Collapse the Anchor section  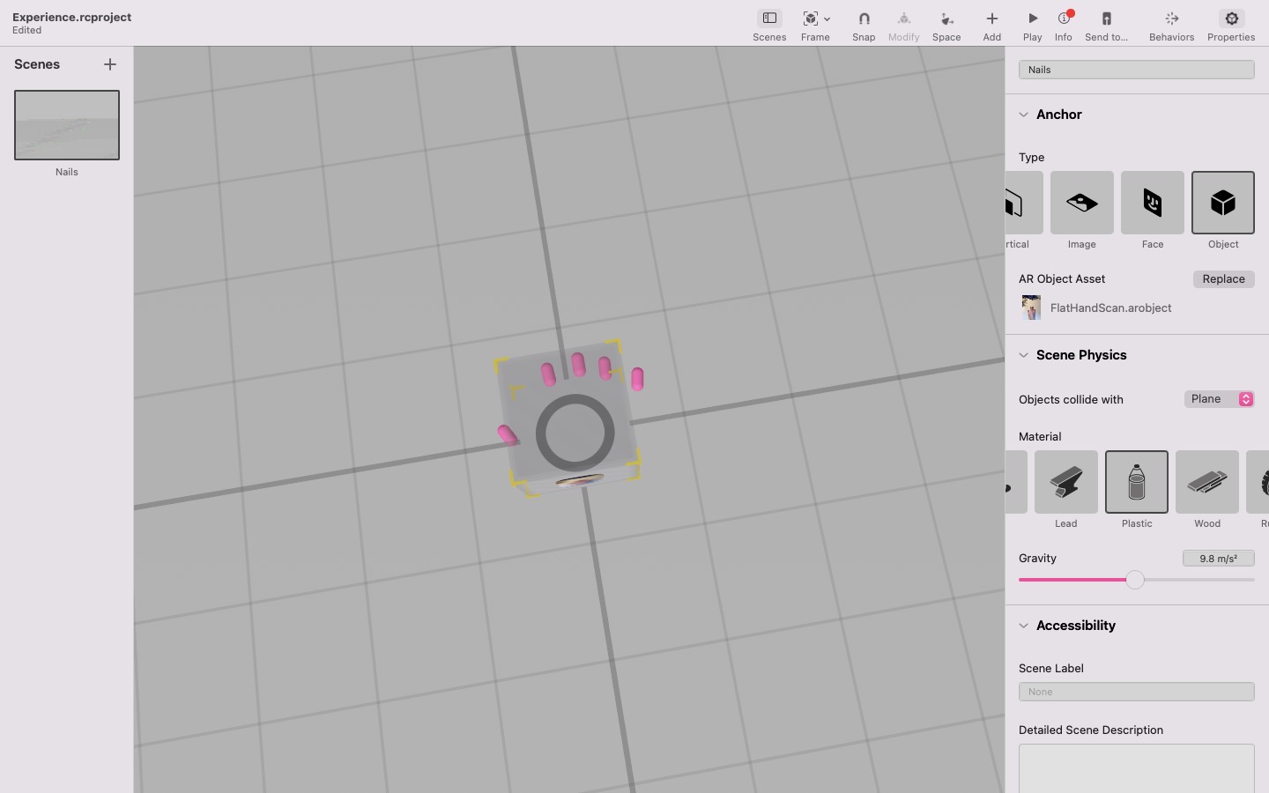(1024, 115)
